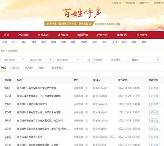Open 律师回应 in the red navigation bar
Image resolution: width=164 pixels, height=146 pixels.
click(122, 35)
